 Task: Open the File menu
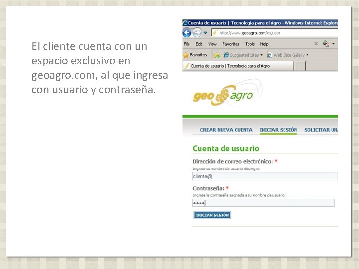click(x=186, y=44)
